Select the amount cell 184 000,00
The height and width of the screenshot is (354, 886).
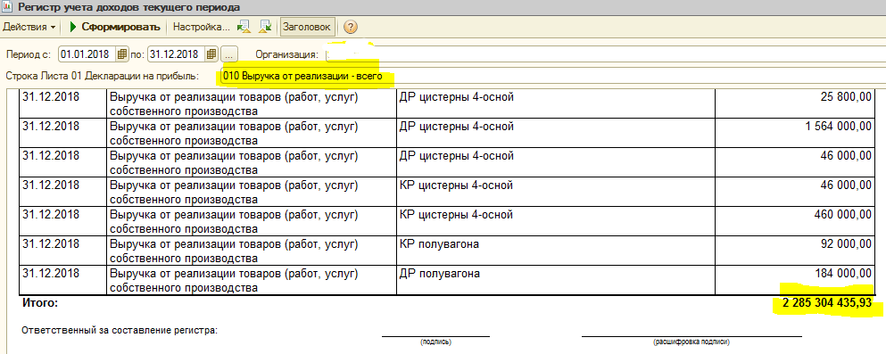coord(796,279)
